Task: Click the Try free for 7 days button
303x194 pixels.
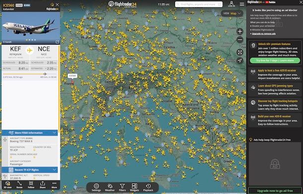Action: coord(275,61)
